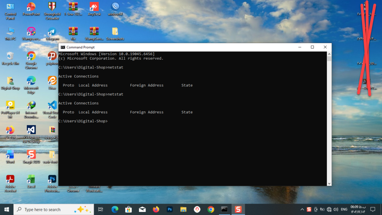Image resolution: width=382 pixels, height=215 pixels.
Task: Select the Internet Download Manager desktop icon
Action: click(31, 109)
